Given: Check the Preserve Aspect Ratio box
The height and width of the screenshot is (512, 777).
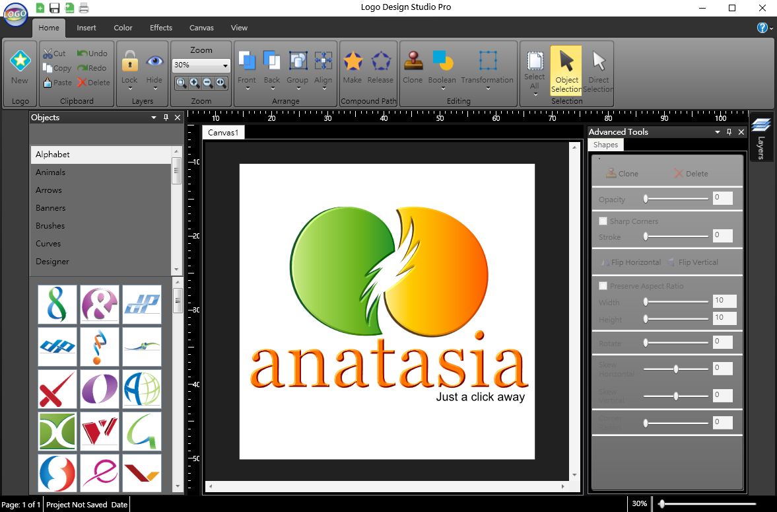Looking at the screenshot, I should 603,286.
